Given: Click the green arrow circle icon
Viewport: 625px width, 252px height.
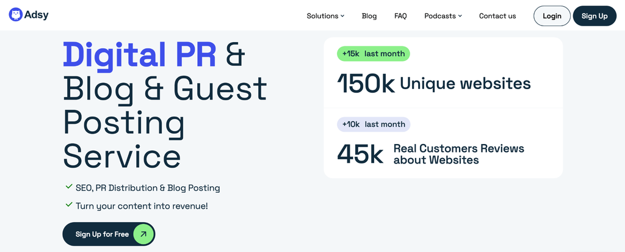Looking at the screenshot, I should click(x=143, y=234).
